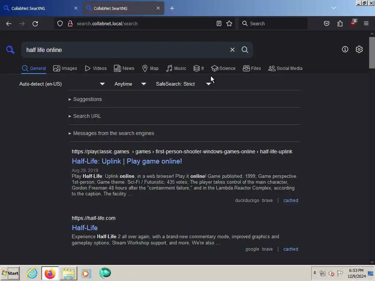Switch to IT category
Screen dimensions: 375x281
[198, 68]
